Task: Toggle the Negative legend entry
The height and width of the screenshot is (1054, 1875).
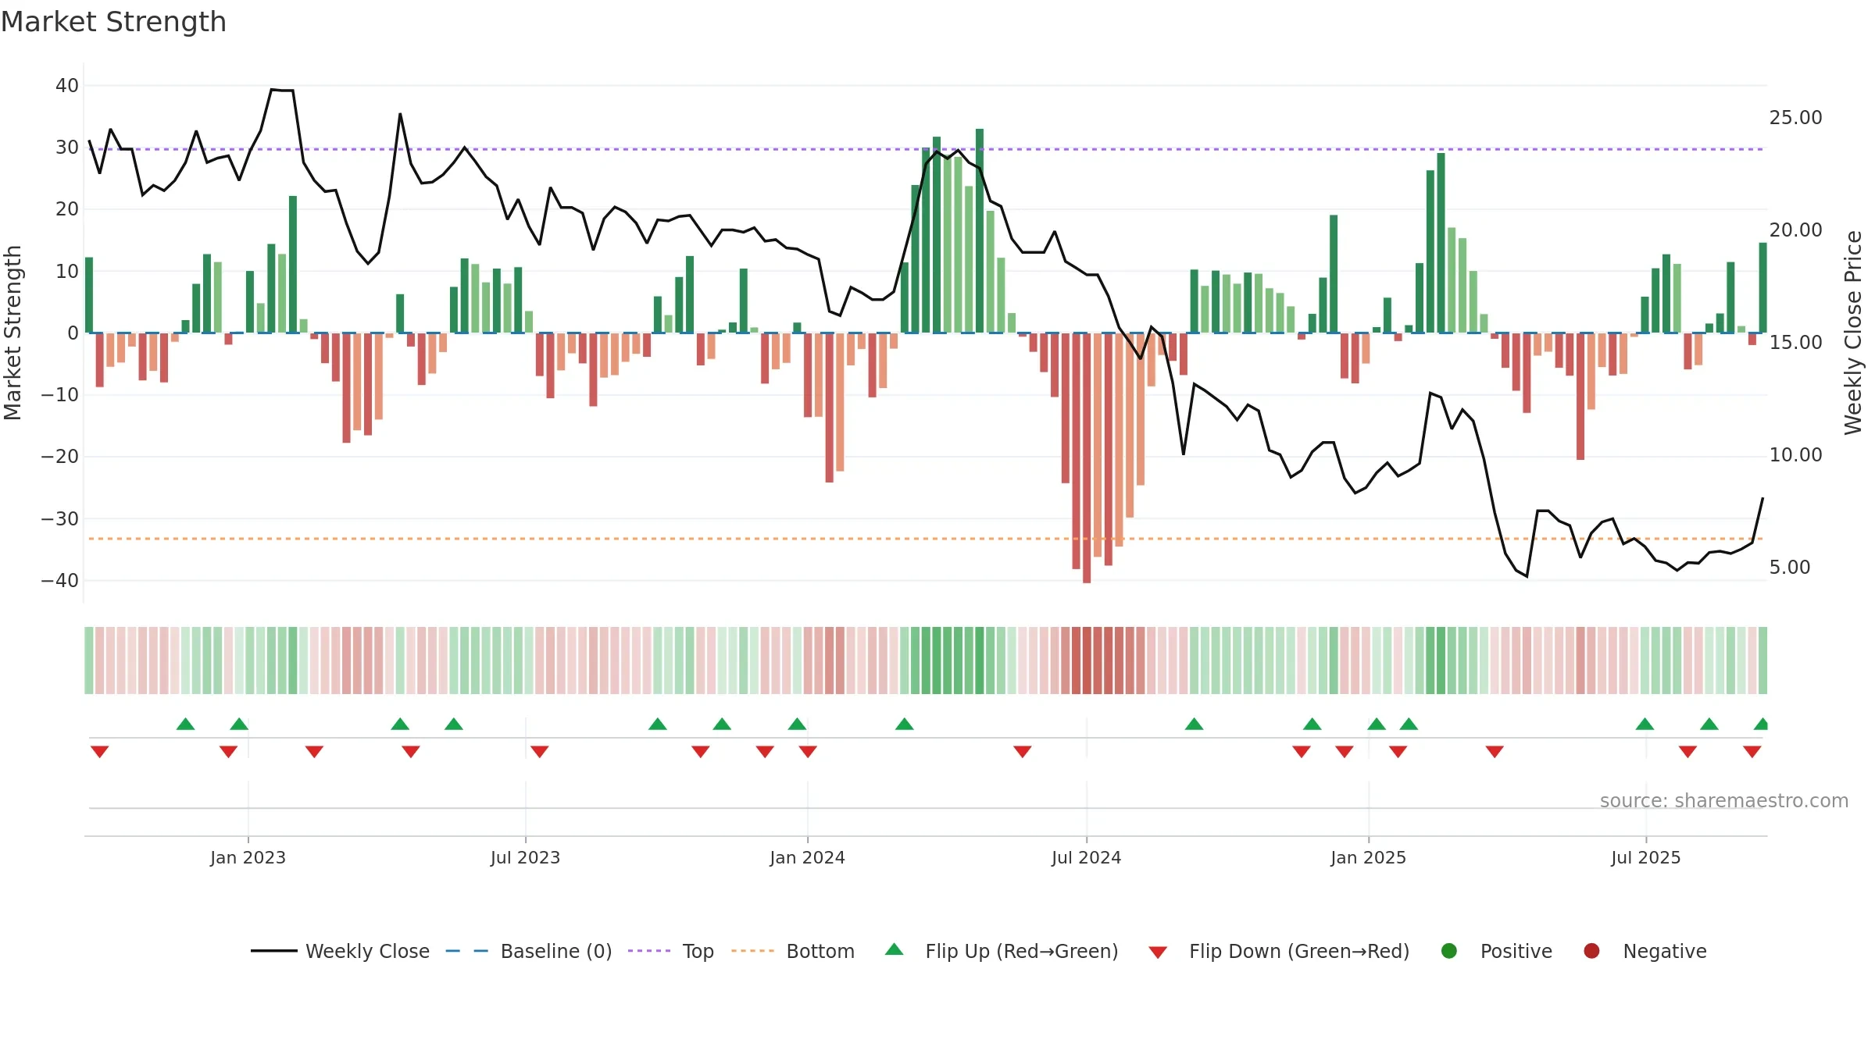Action: [1645, 951]
